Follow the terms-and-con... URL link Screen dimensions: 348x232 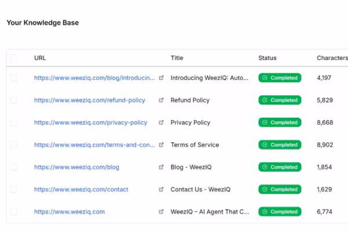coord(95,145)
